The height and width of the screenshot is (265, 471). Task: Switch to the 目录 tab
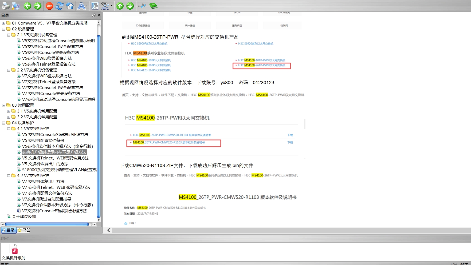pyautogui.click(x=8, y=230)
